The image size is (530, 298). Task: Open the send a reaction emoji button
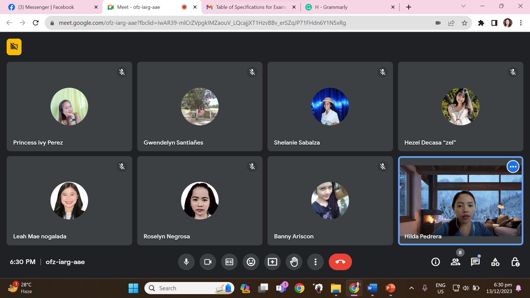[251, 262]
